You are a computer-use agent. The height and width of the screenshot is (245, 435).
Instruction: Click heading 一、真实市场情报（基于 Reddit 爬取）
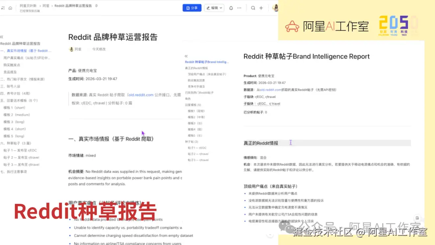pyautogui.click(x=111, y=139)
